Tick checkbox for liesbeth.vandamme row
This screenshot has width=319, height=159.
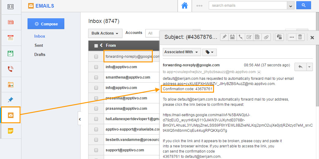pyautogui.click(x=96, y=140)
